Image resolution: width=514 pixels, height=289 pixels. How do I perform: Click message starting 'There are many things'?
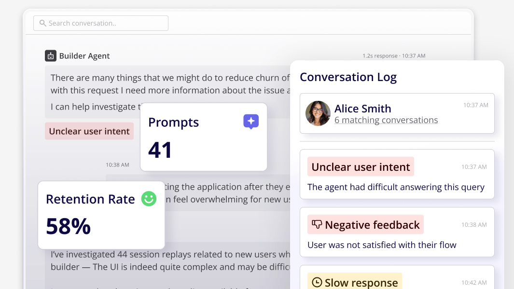[167, 92]
